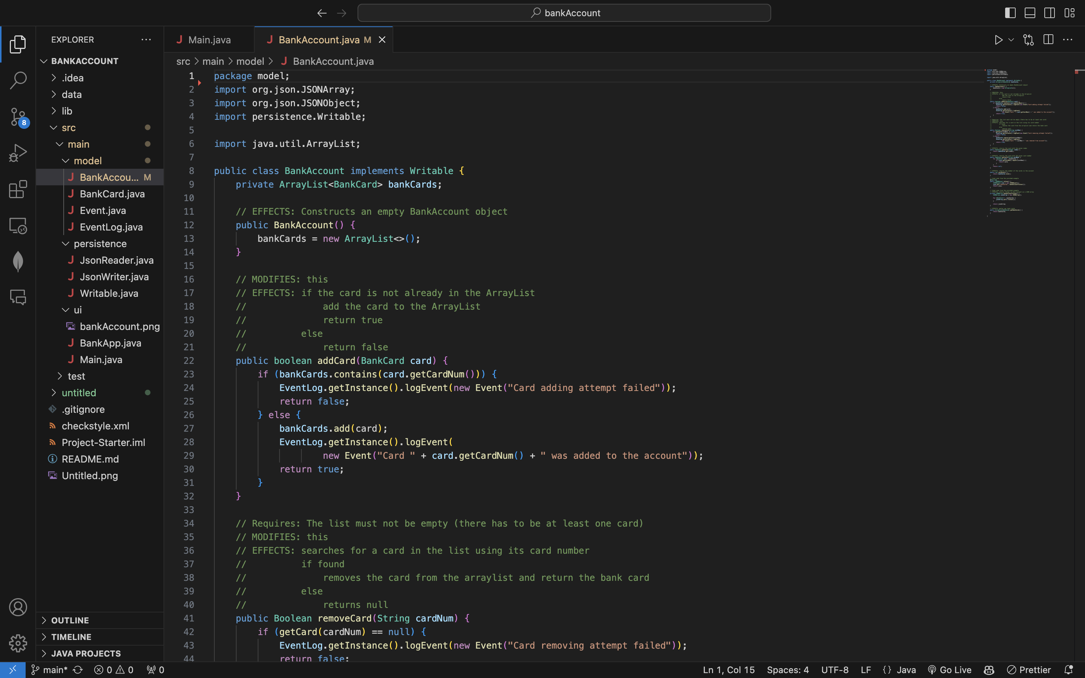Screen dimensions: 1085x678
Task: Open errors and warnings count in status bar
Action: point(114,670)
